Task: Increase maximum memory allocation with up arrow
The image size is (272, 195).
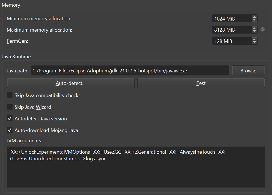Action: [254, 28]
